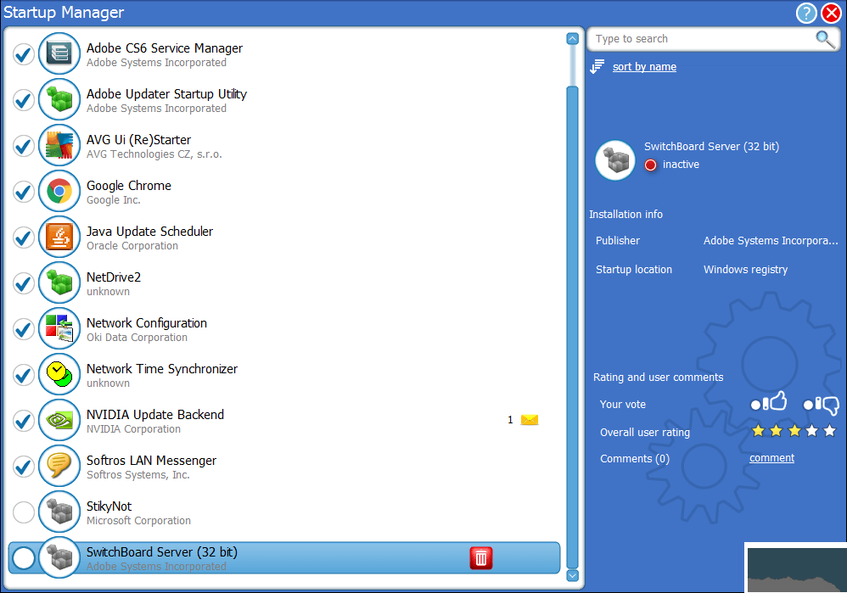
Task: Delete SwitchBoard Server using the trash icon
Action: [x=480, y=558]
